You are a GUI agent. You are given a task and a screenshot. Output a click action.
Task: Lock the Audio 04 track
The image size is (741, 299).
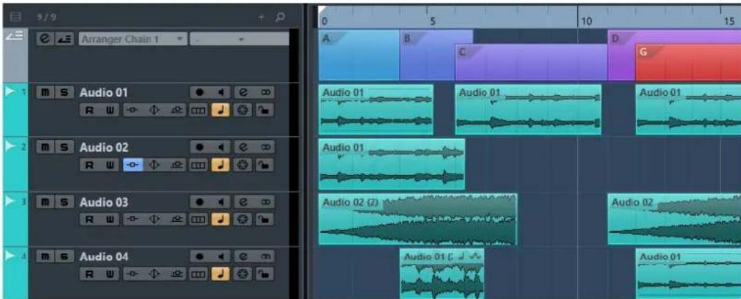264,274
